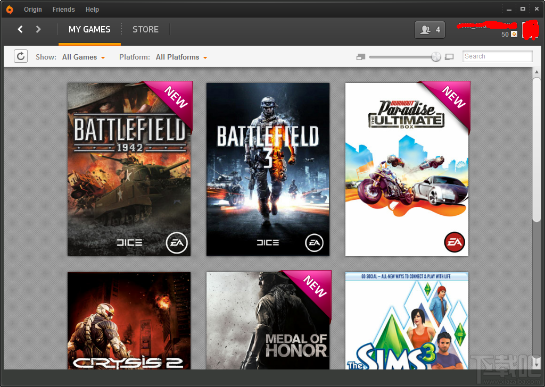Focus the Search input field

(498, 56)
